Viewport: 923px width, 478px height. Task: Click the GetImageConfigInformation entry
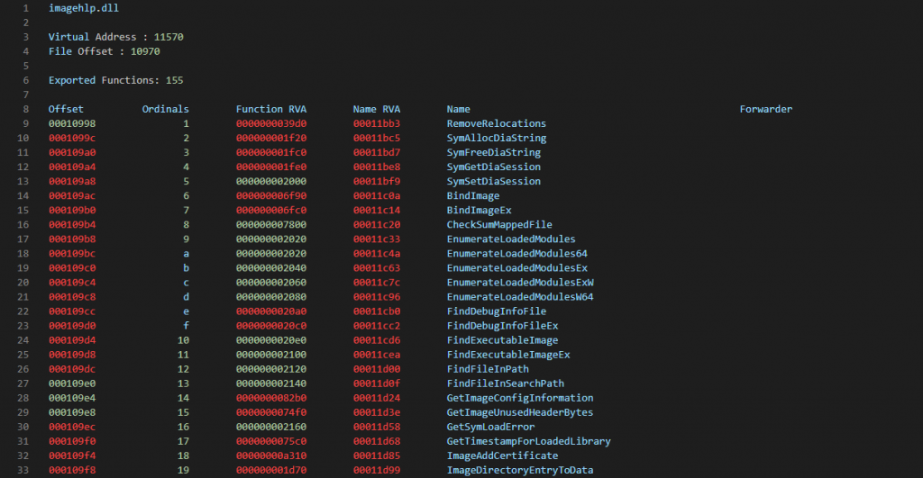(x=520, y=398)
